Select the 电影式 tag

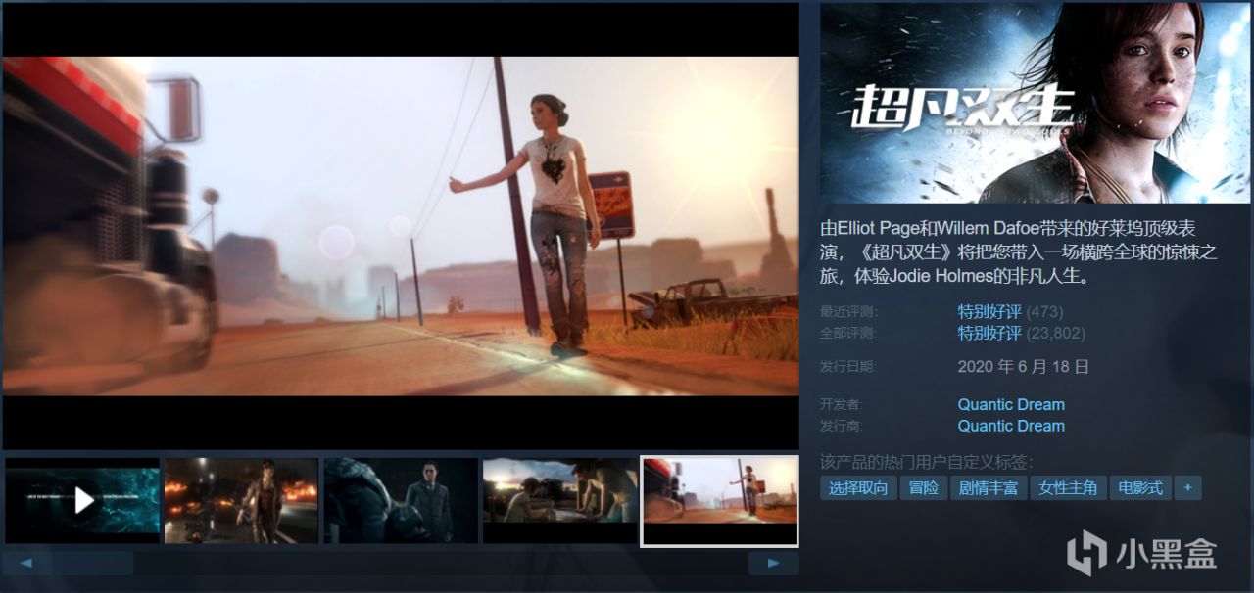click(1140, 487)
